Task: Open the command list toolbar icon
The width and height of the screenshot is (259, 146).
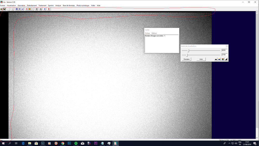Action: 37,9
